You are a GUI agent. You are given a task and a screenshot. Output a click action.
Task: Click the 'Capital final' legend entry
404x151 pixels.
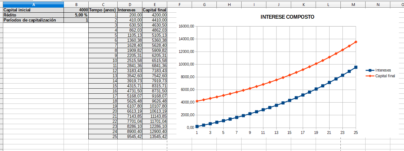pyautogui.click(x=385, y=76)
